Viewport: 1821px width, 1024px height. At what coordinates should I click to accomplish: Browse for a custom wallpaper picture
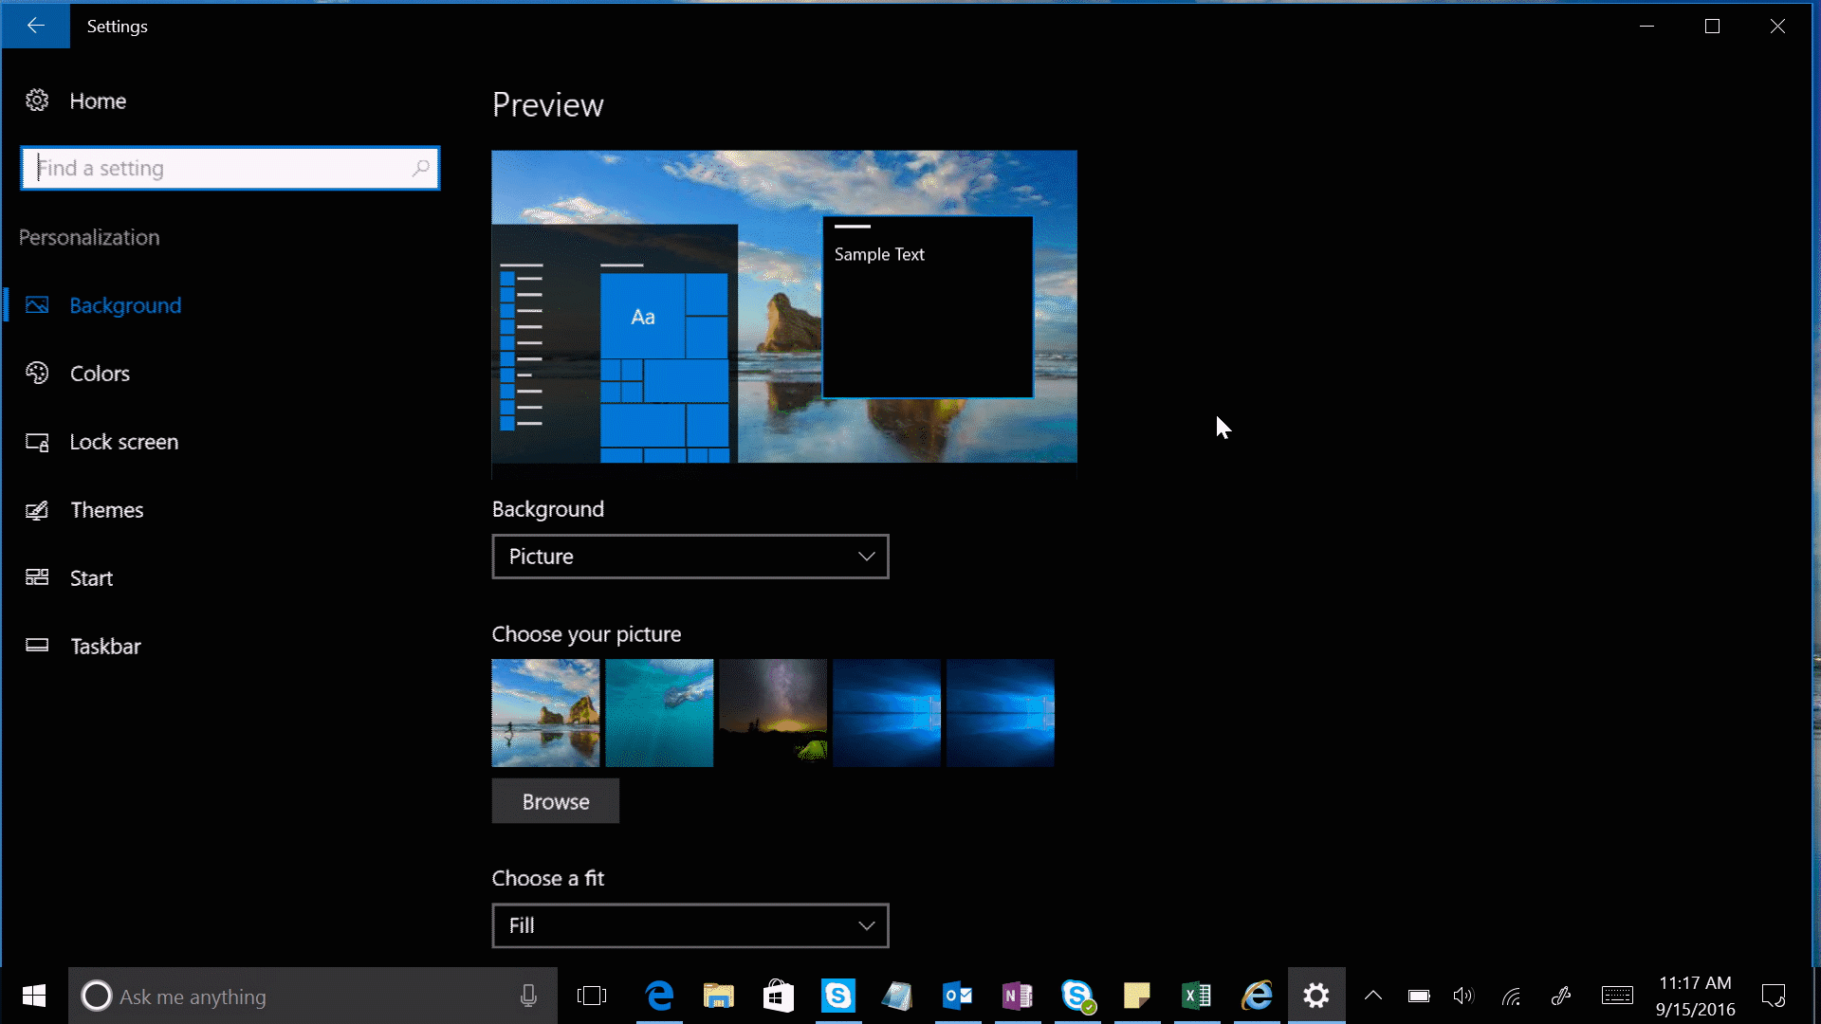(555, 800)
